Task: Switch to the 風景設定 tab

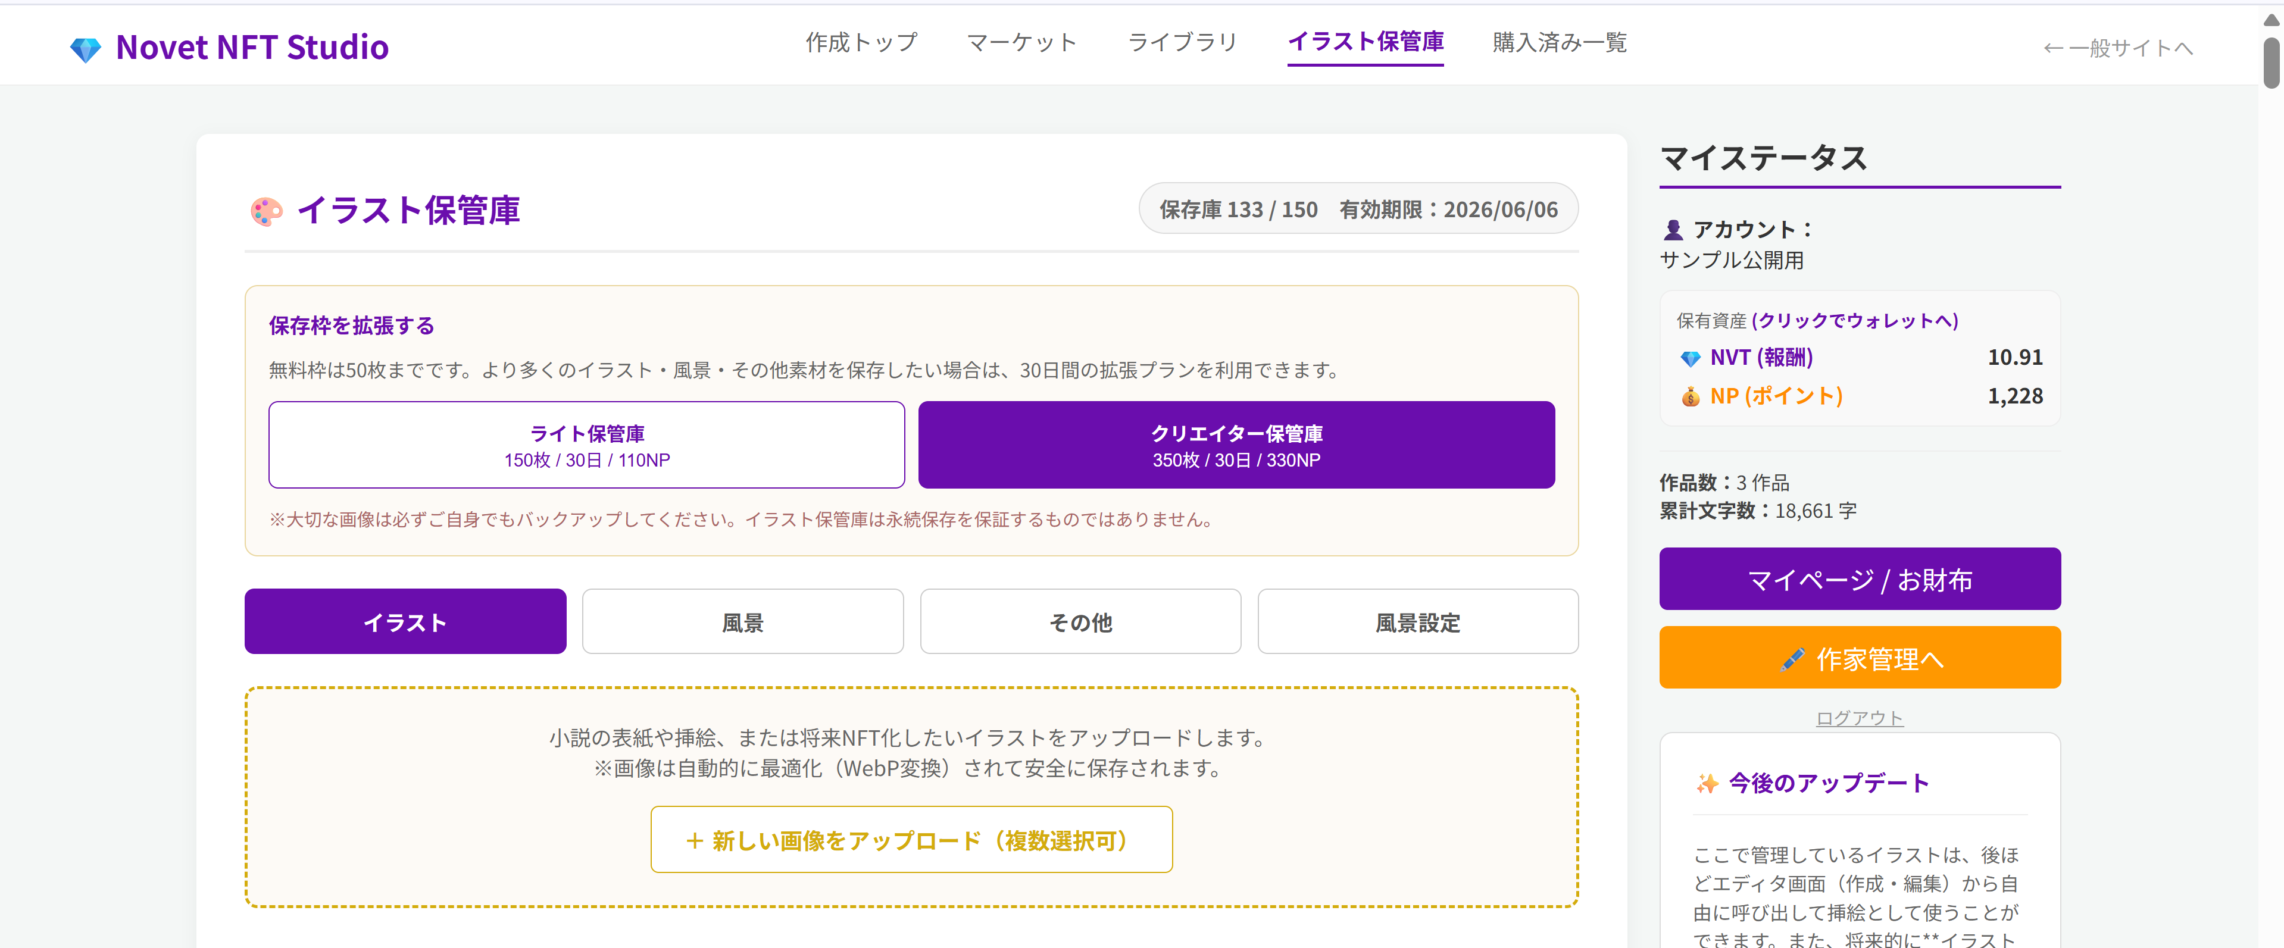Action: 1418,622
